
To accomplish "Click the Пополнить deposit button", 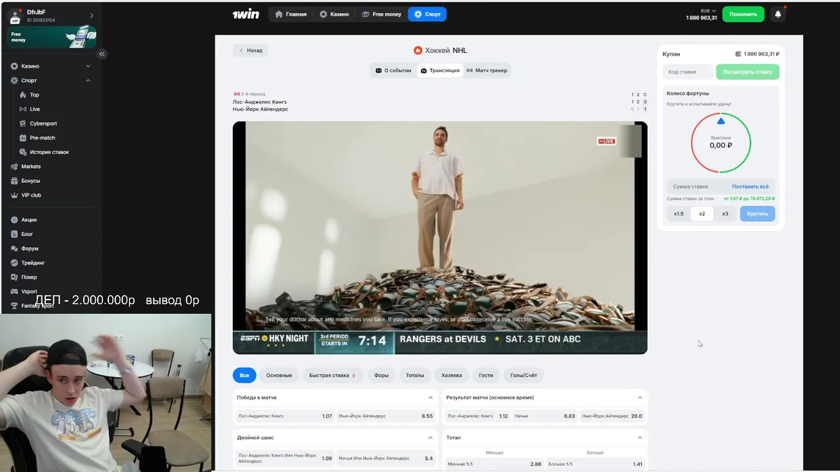I will [x=744, y=14].
